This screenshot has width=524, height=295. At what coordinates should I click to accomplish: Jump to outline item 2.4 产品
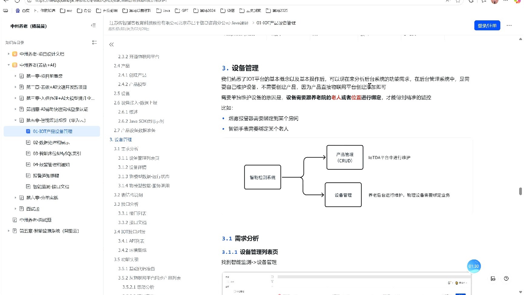coord(122,66)
